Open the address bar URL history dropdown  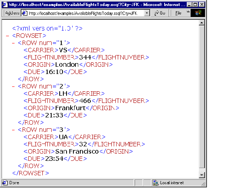click(x=146, y=13)
